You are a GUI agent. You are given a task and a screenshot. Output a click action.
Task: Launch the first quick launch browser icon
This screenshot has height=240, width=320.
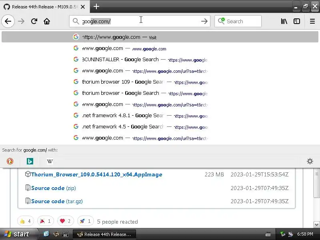[46, 234]
